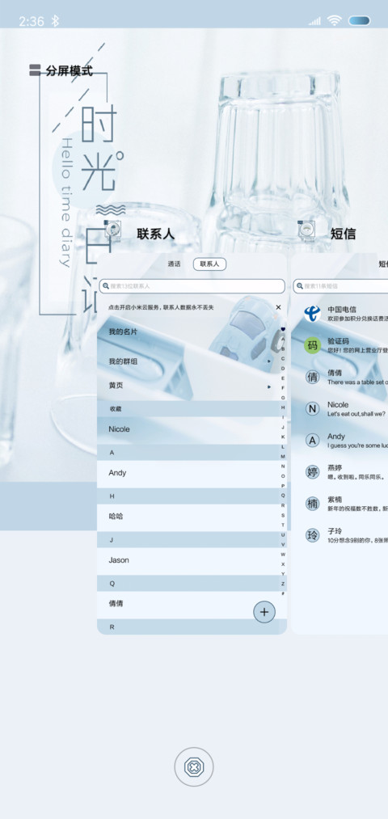Tap the 2:36 clock
This screenshot has width=388, height=819.
point(32,21)
